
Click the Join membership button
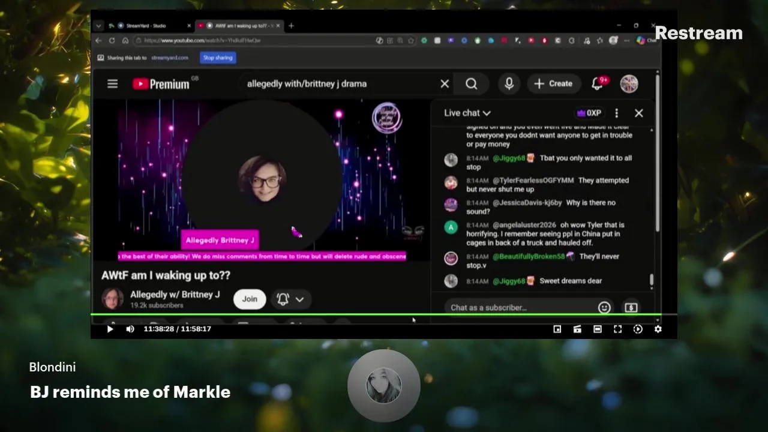click(x=250, y=299)
